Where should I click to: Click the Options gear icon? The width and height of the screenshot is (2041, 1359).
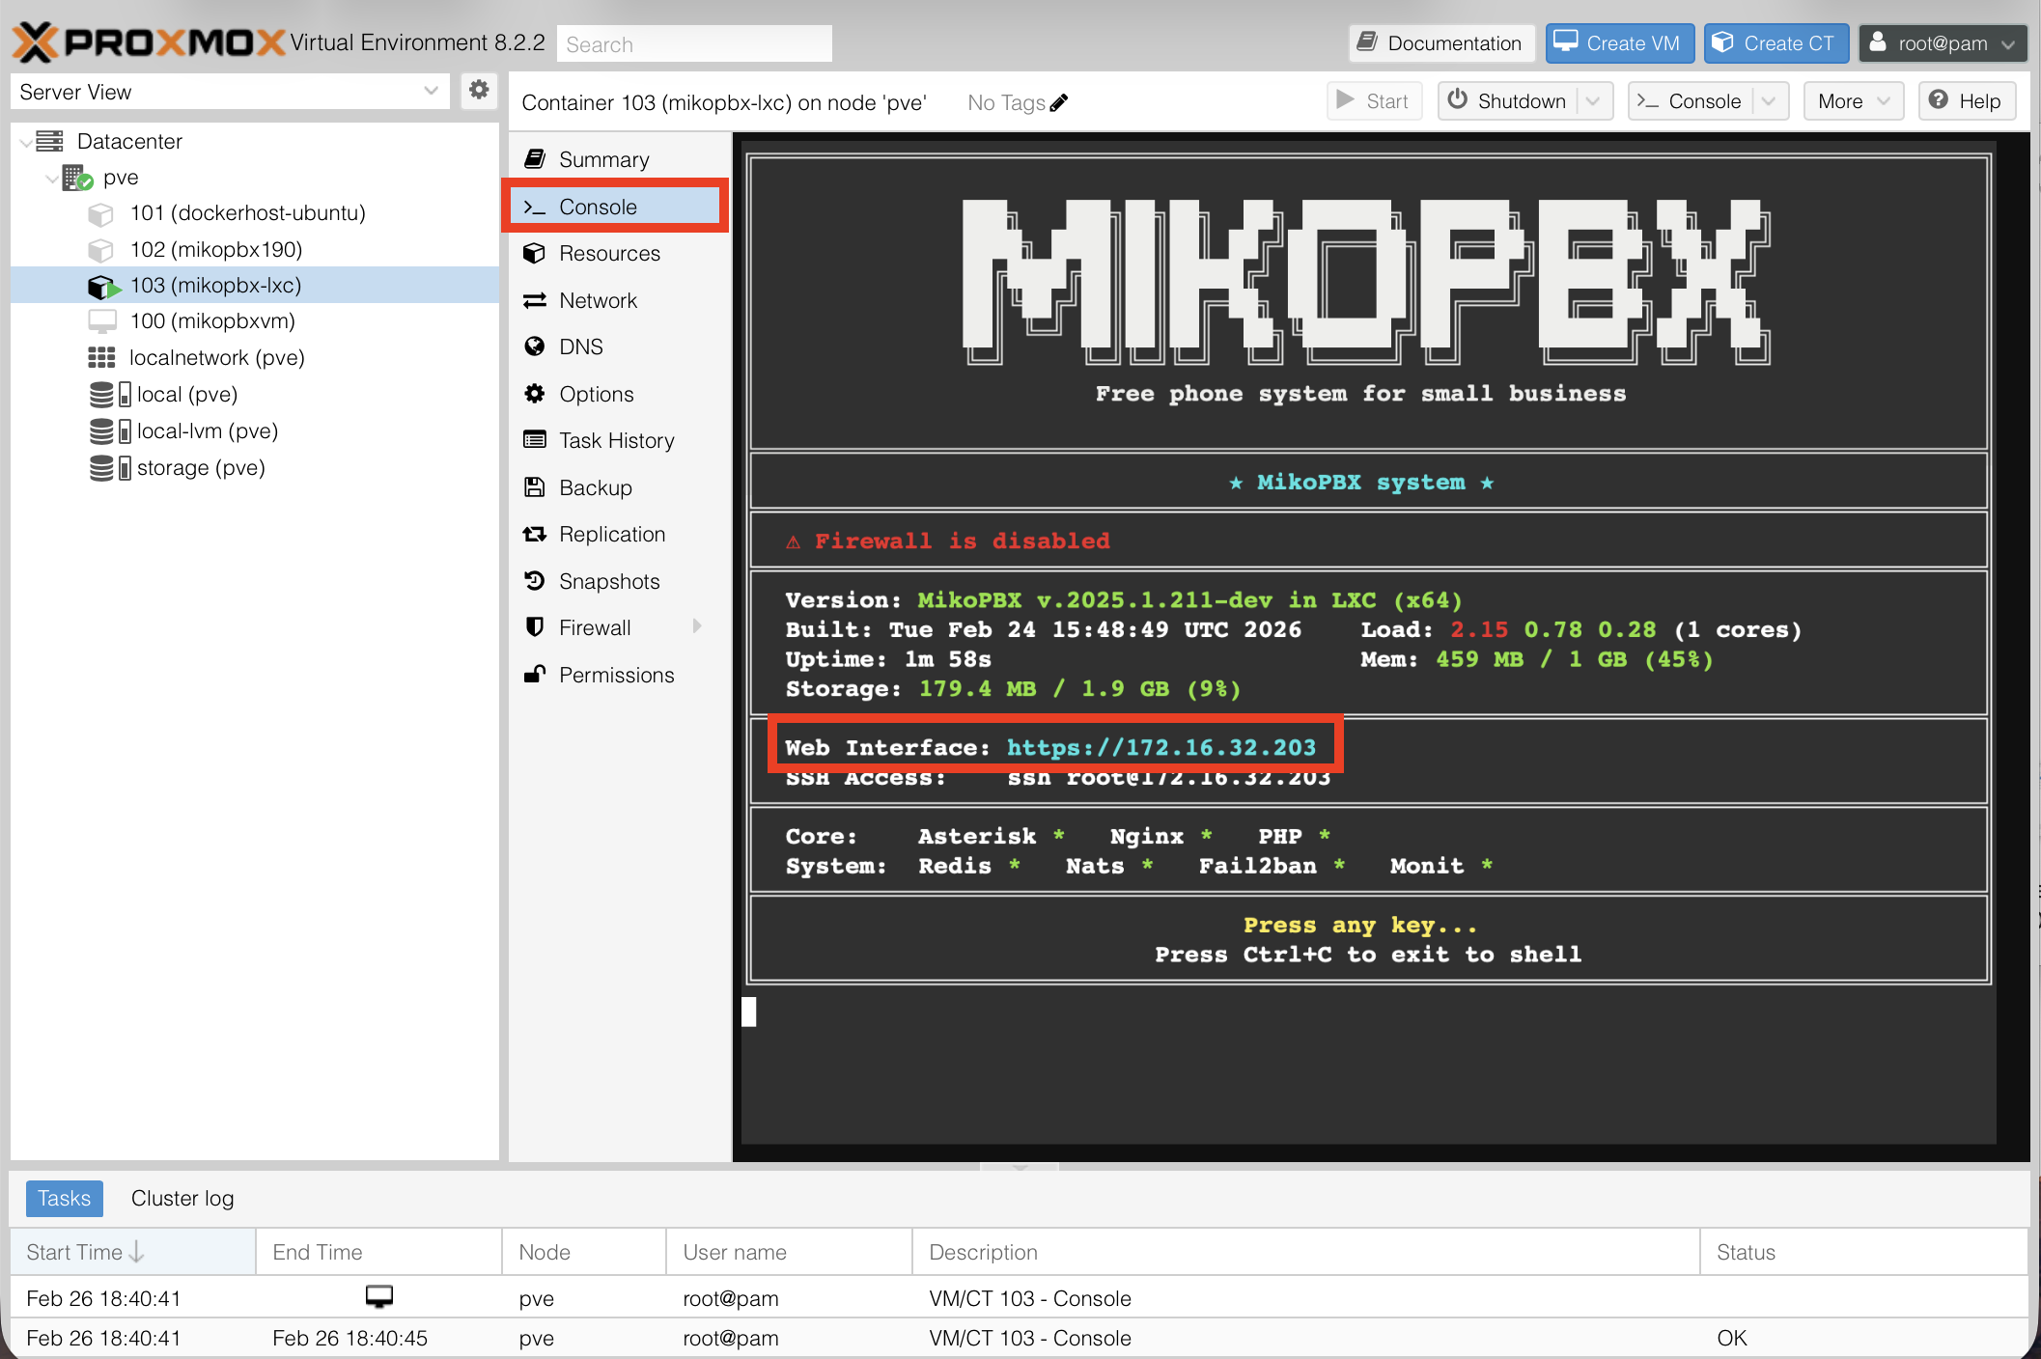[535, 393]
